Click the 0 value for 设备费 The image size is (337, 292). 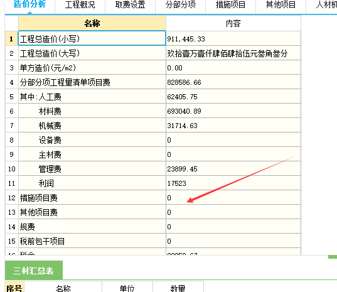tap(233, 140)
